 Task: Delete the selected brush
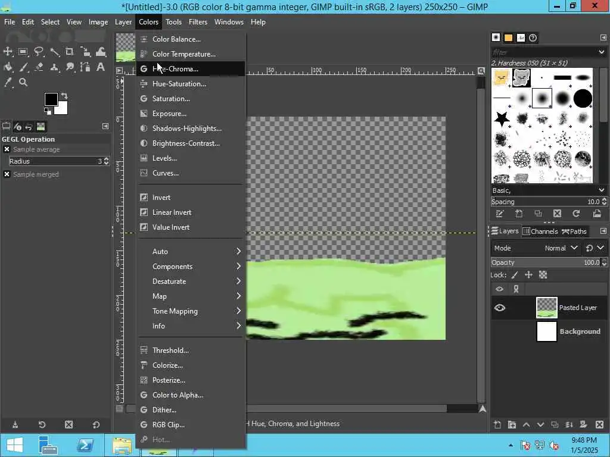tap(557, 214)
